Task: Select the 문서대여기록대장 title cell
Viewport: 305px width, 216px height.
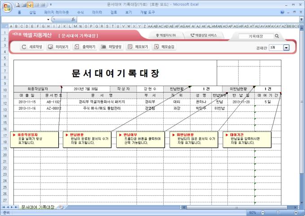Action: [x=115, y=73]
